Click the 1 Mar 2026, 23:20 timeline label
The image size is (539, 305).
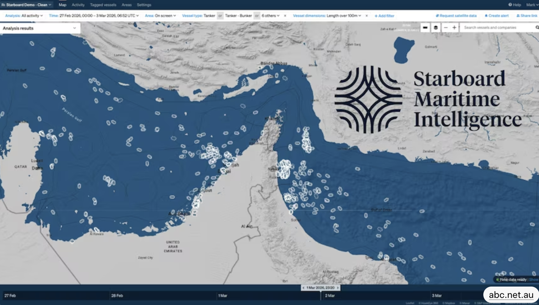(x=321, y=288)
